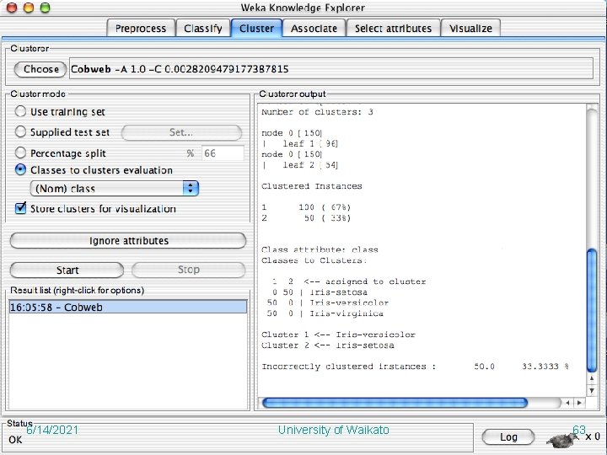Click the red close window button

12,8
